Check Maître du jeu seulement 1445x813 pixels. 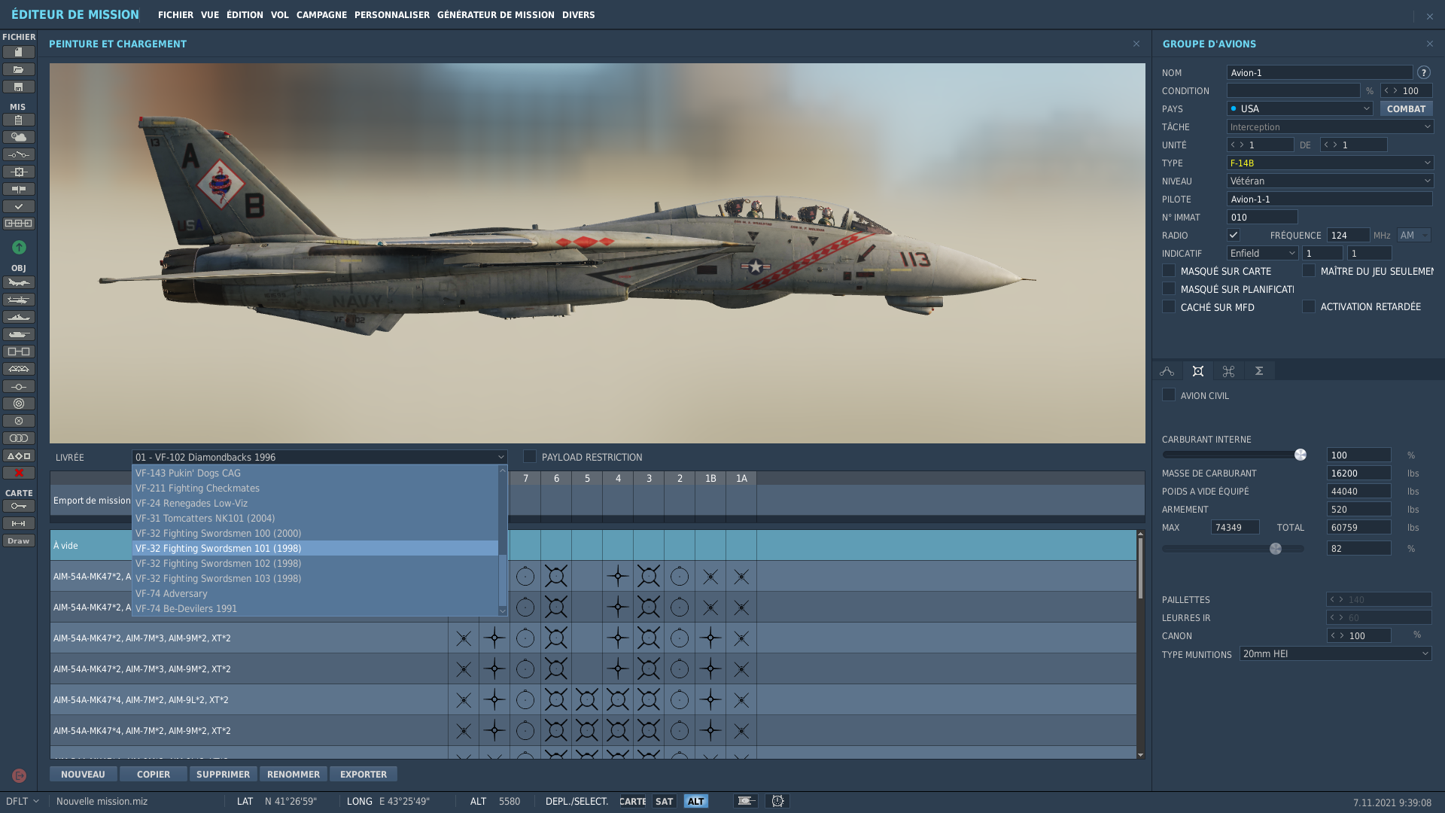point(1309,270)
